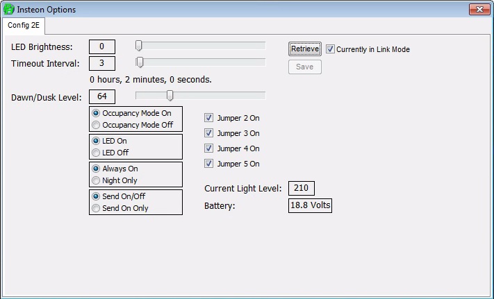Click the Retrieve button
Screen dimensions: 494x299
304,49
